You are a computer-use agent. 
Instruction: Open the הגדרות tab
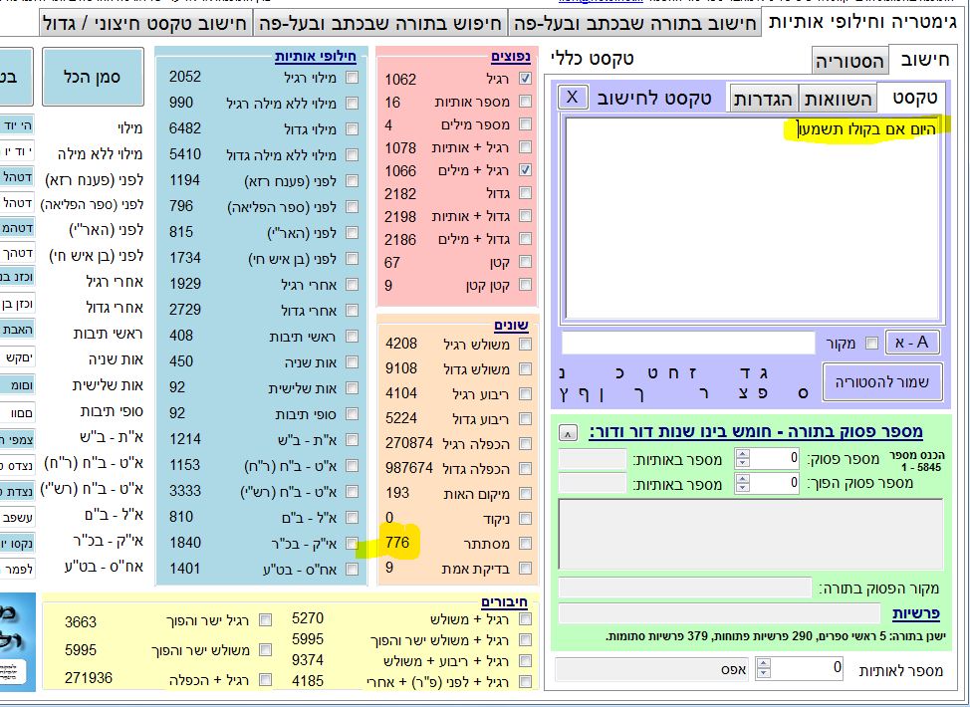pyautogui.click(x=764, y=98)
